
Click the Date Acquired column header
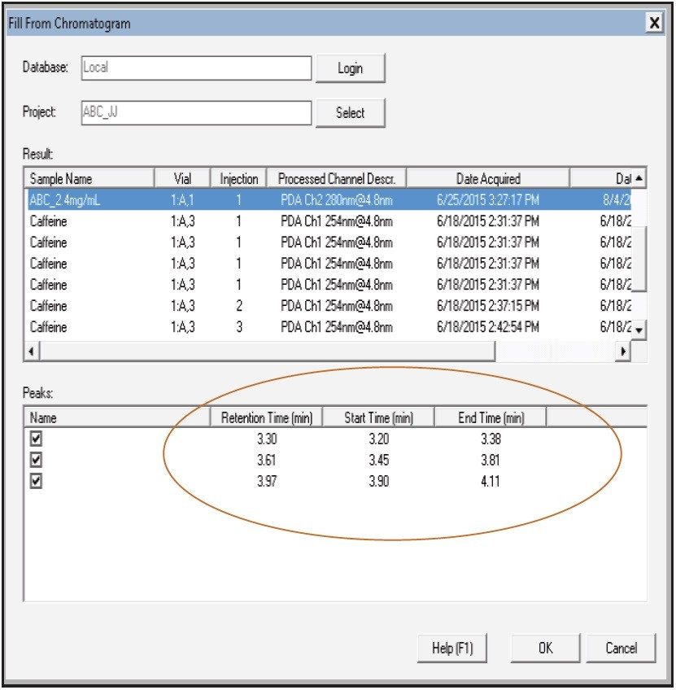488,179
